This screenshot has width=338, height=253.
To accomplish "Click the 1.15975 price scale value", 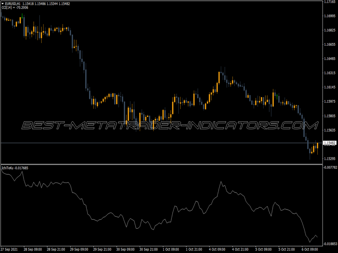I will (330, 102).
